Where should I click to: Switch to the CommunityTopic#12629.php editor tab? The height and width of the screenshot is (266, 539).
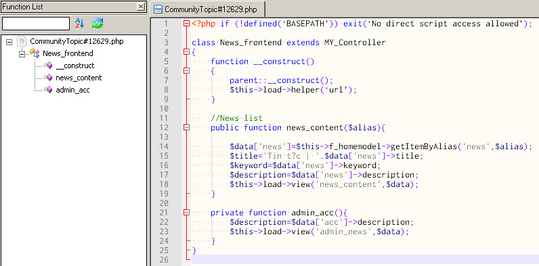(208, 9)
